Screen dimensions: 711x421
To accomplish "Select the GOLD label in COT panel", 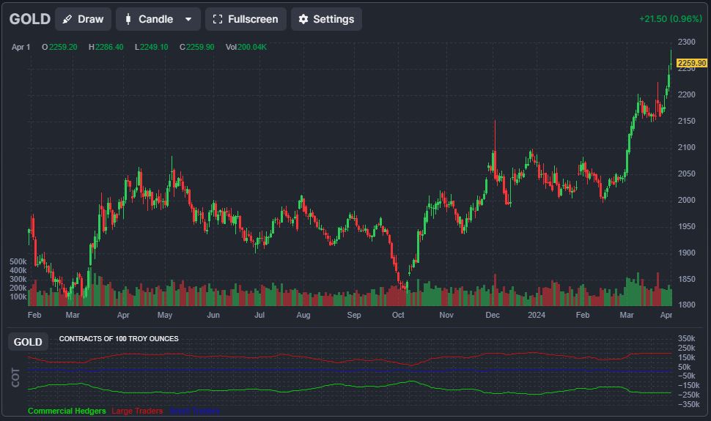I will (x=28, y=342).
